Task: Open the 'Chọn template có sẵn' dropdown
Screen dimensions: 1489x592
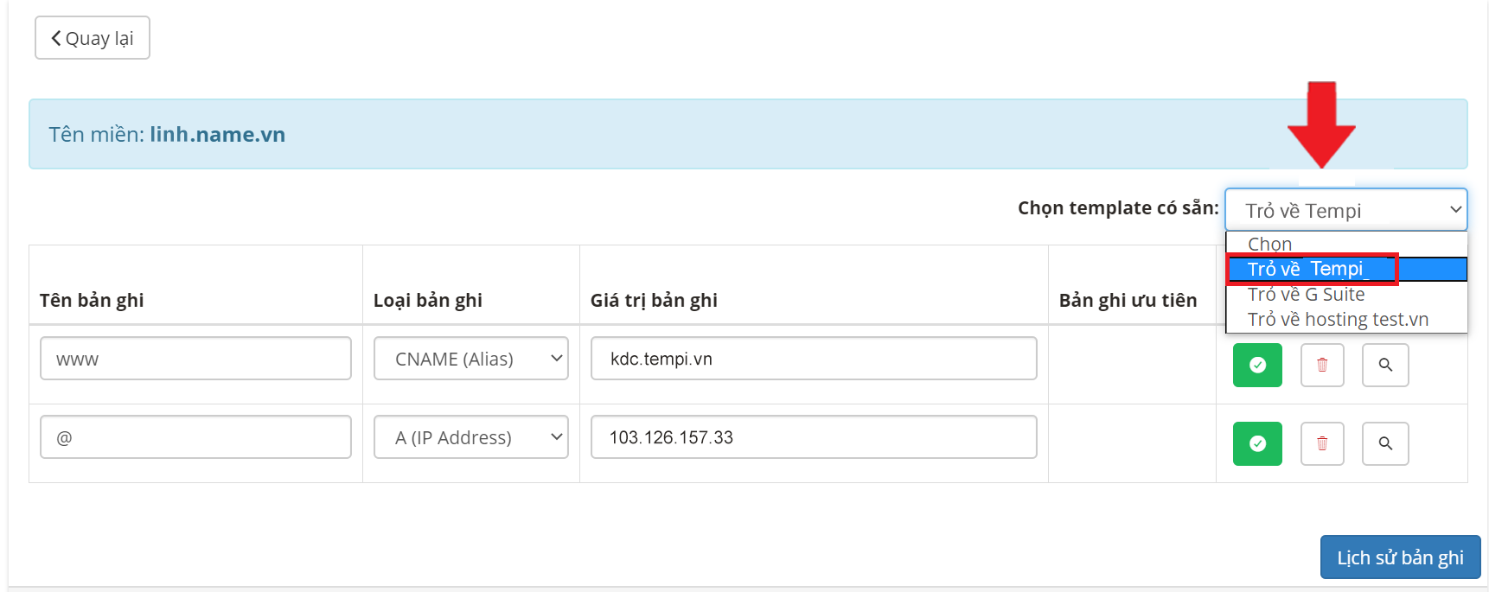Action: (1345, 210)
